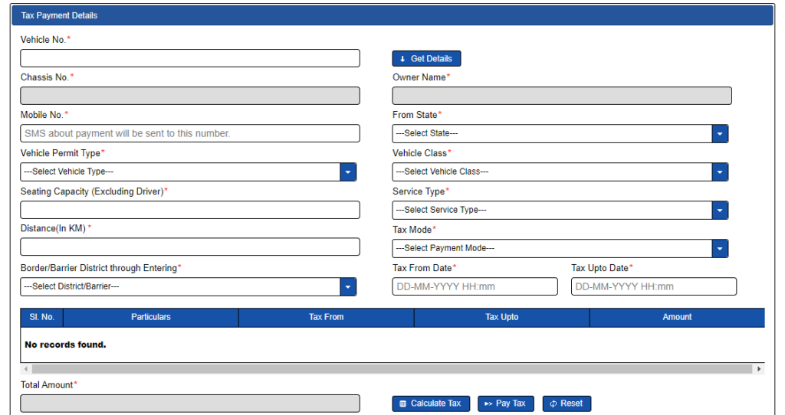Open the Service Type dropdown
Viewport: 785px width, 415px height.
560,210
